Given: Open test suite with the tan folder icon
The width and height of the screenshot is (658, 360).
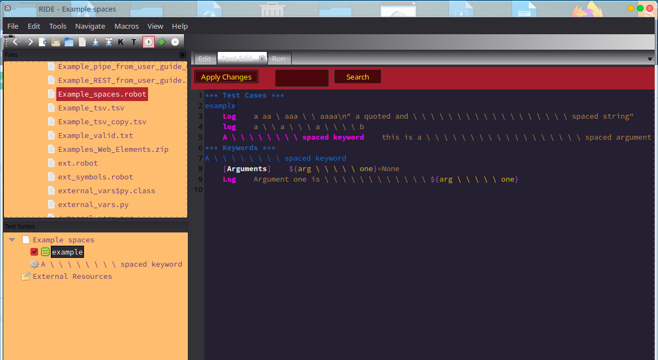Looking at the screenshot, I should click(x=56, y=42).
